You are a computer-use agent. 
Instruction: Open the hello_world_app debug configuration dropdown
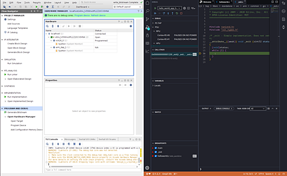(169, 8)
